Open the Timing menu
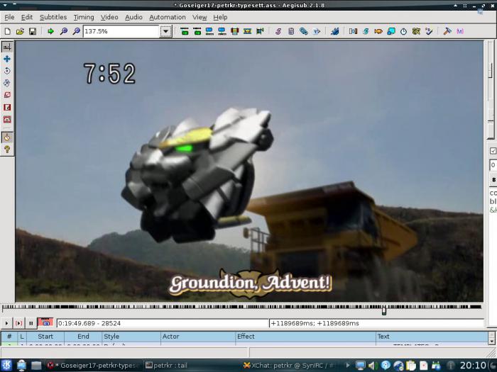Viewport: 497px width, 372px height. (84, 18)
